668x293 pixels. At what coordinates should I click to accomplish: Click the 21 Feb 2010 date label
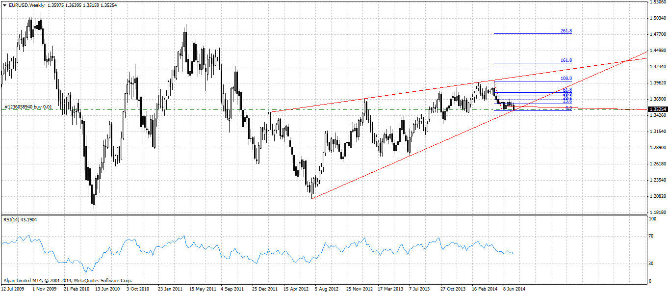[76, 289]
